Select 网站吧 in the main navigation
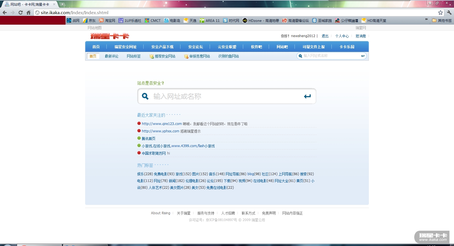The image size is (454, 246). pos(282,47)
